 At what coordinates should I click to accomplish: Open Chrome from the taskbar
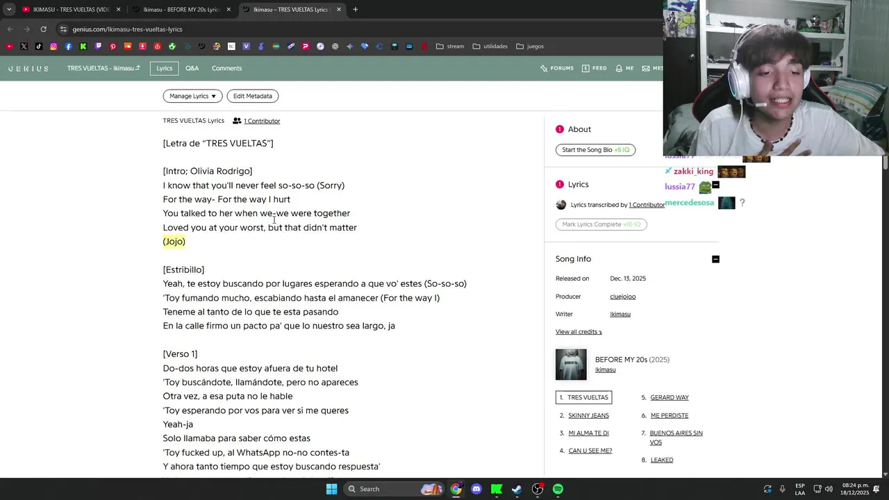coord(456,489)
